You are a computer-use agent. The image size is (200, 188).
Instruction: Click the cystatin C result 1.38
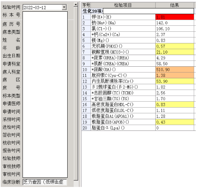tap(175, 75)
